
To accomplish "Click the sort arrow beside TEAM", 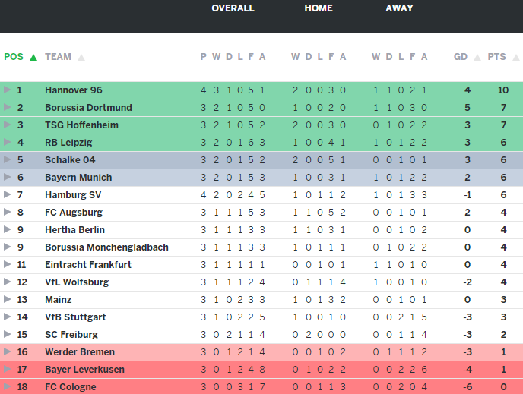I will 81,57.
